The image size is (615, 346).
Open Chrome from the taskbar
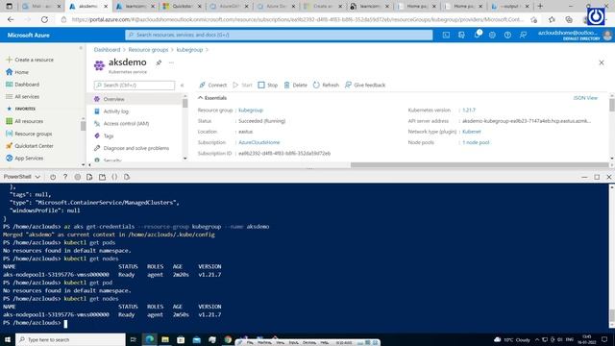(228, 339)
